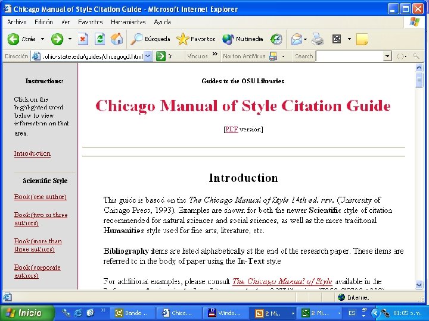The width and height of the screenshot is (429, 321).
Task: Open the PDF version link
Action: click(231, 129)
